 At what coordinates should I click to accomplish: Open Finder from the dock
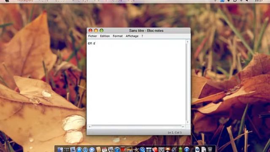[60, 149]
